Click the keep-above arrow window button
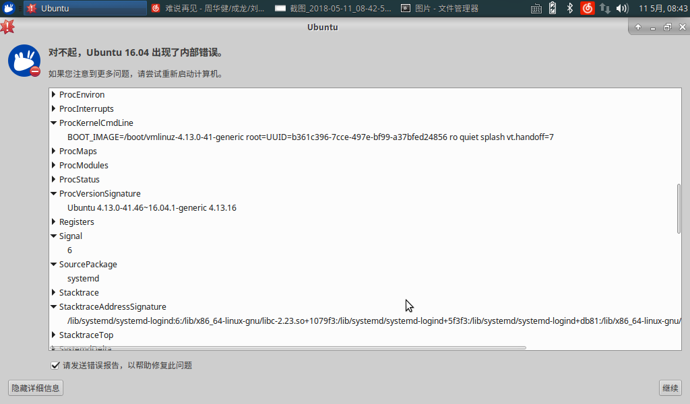This screenshot has width=690, height=404. pos(638,27)
